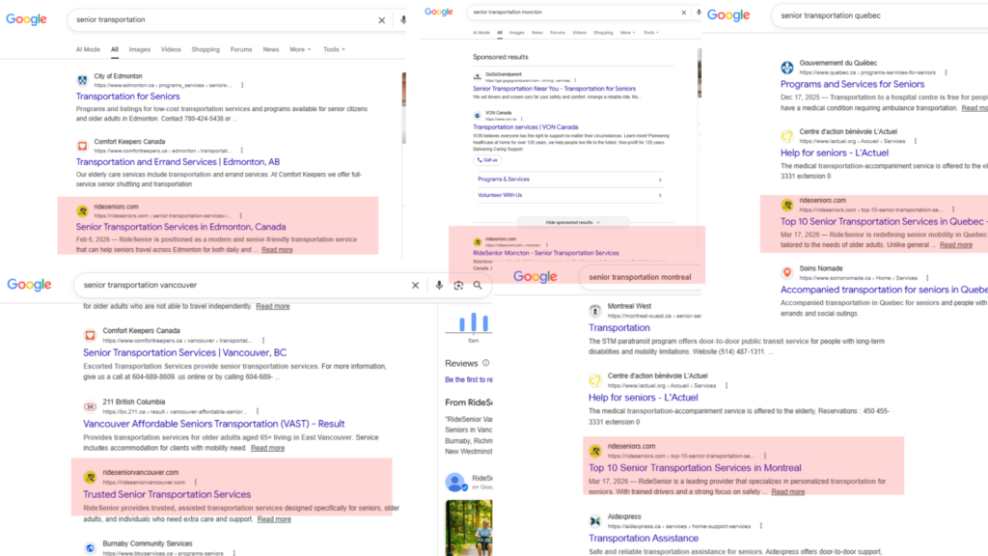988x556 pixels.
Task: Open three-dot menu beside Soins Nomade result
Action: point(927,278)
